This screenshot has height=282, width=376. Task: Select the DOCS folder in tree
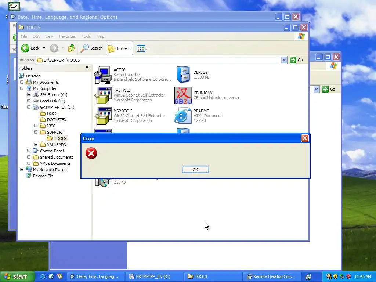click(x=52, y=113)
